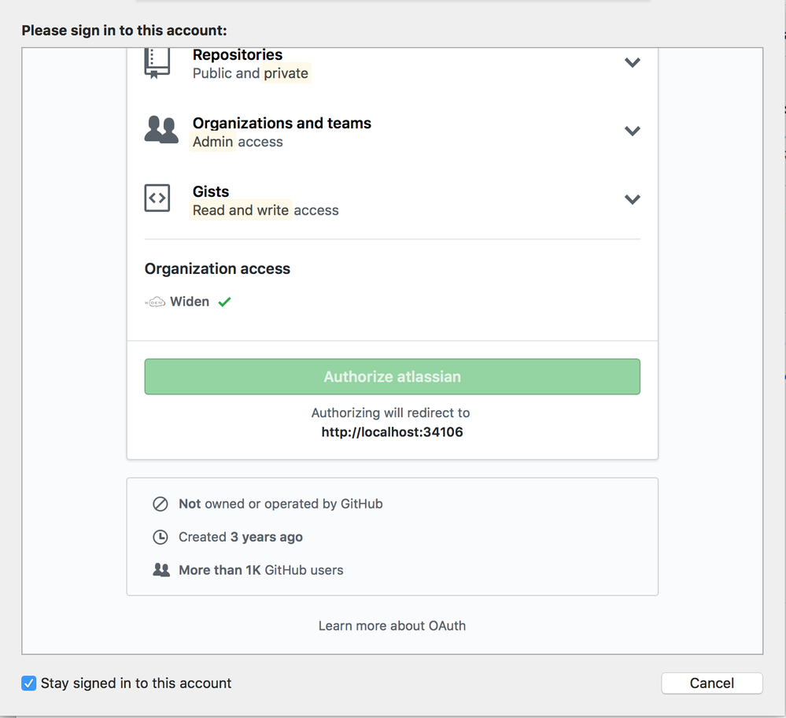Open Learn more about OAuth link
Screen dimensions: 786x718
click(x=392, y=626)
